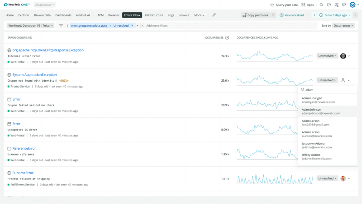Click the HttpResponseException occurrences sparkline
The image size is (362, 204).
275,56
